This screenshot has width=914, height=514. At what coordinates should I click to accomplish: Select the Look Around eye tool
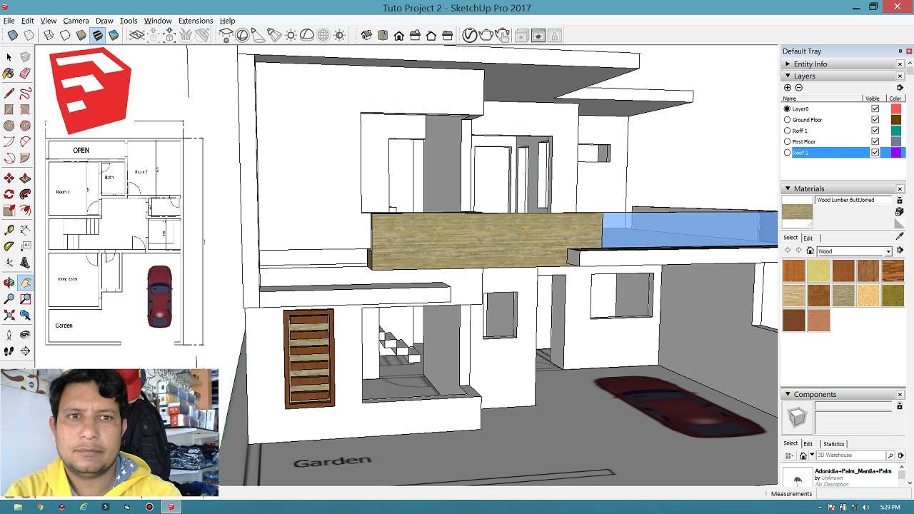tap(25, 335)
